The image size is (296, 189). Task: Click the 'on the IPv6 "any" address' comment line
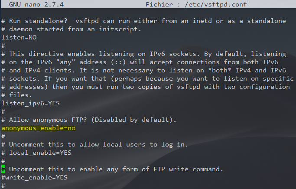tap(143, 62)
